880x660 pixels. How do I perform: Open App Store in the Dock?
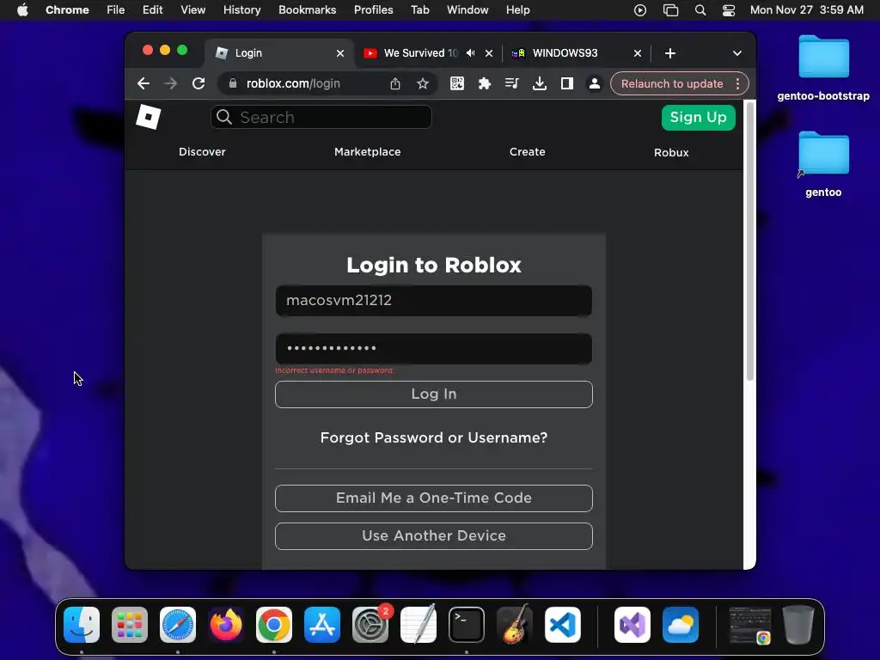pyautogui.click(x=322, y=625)
